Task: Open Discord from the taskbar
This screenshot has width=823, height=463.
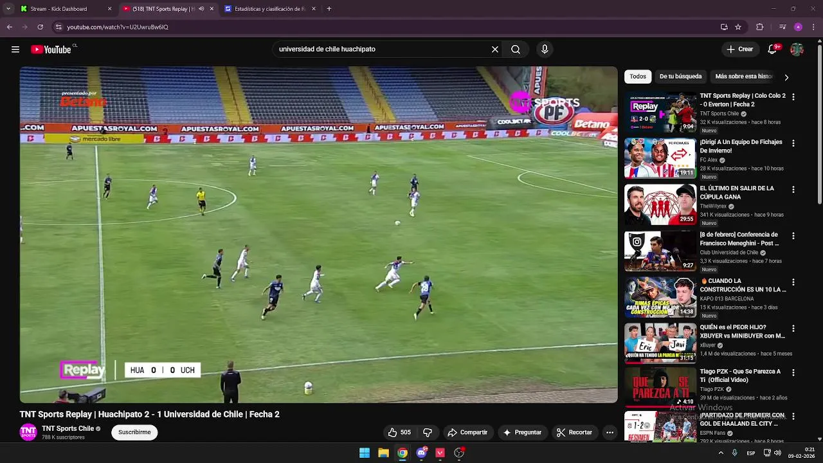Action: (421, 453)
